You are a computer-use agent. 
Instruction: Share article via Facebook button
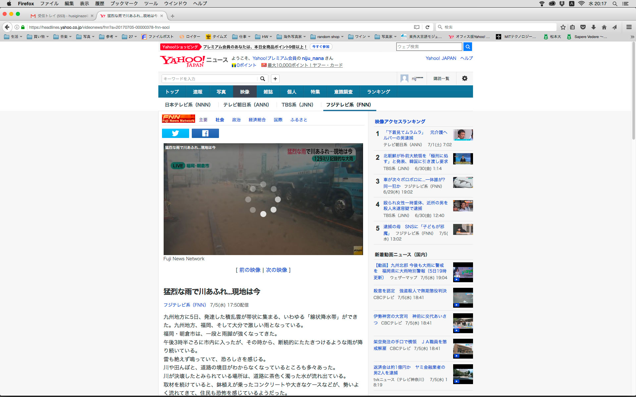coord(205,133)
